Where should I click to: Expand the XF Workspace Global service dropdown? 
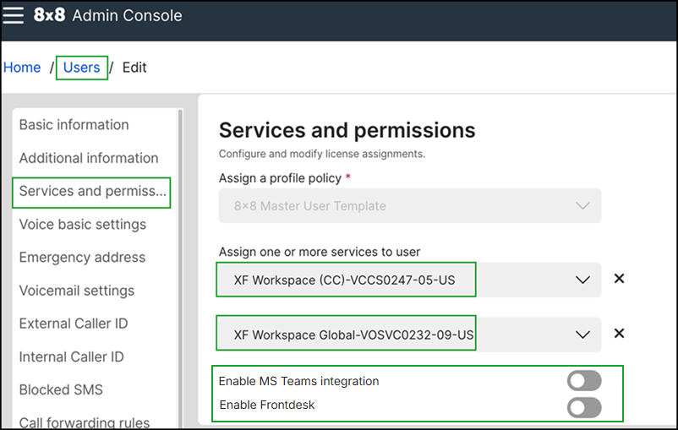pos(582,335)
